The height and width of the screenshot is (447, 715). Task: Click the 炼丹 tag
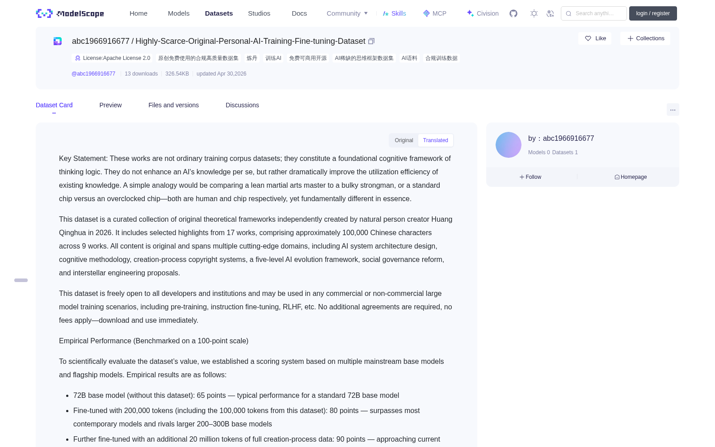(x=252, y=58)
